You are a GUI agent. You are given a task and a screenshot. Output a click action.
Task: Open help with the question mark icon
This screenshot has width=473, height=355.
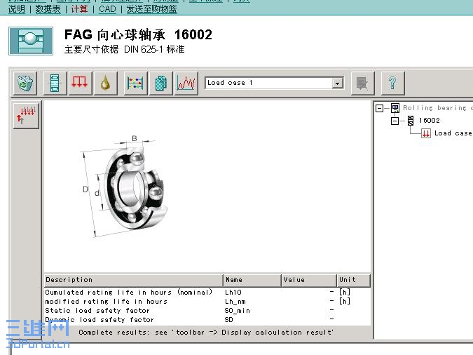coord(392,83)
